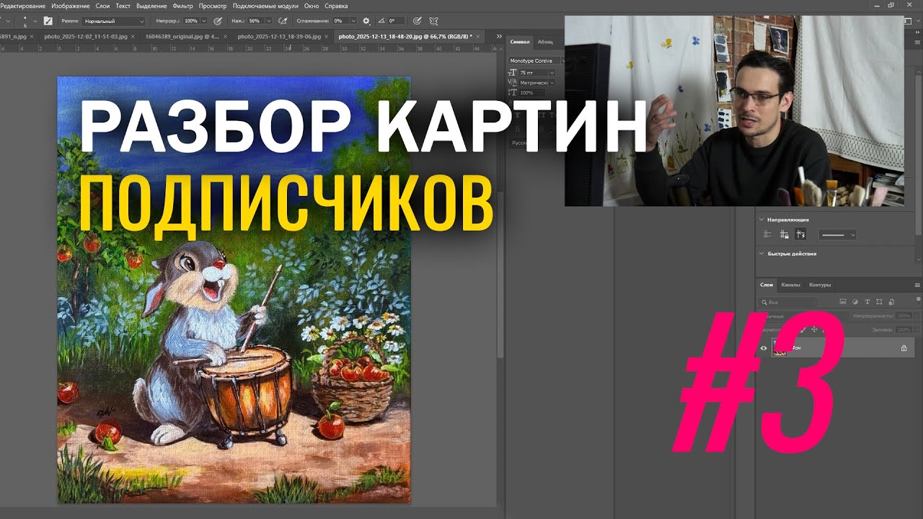Toggle the brush settings panel icon
The image size is (923, 519).
tap(48, 21)
